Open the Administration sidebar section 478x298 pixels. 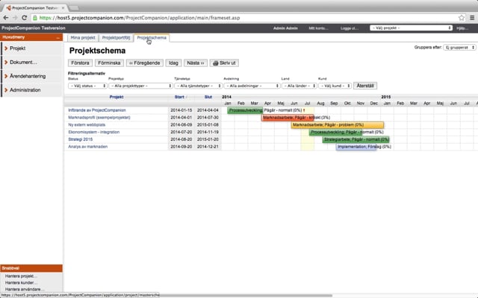[x=31, y=90]
